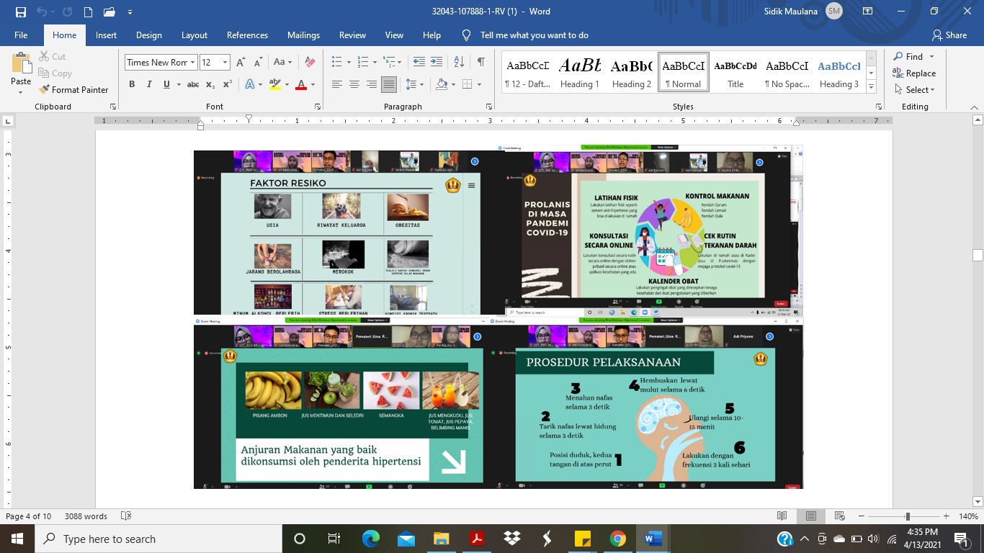Switch to the Design tab
Viewport: 984px width, 553px height.
(149, 35)
